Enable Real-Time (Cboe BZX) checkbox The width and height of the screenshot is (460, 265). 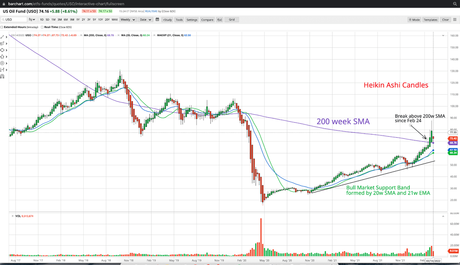pos(42,27)
